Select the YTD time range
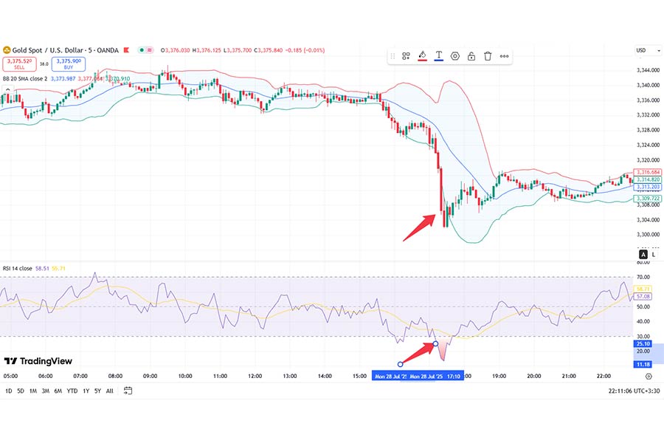The width and height of the screenshot is (664, 443). [72, 391]
